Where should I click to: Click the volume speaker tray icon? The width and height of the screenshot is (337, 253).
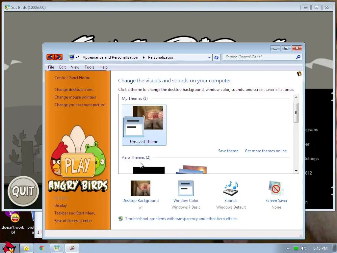[x=304, y=248]
